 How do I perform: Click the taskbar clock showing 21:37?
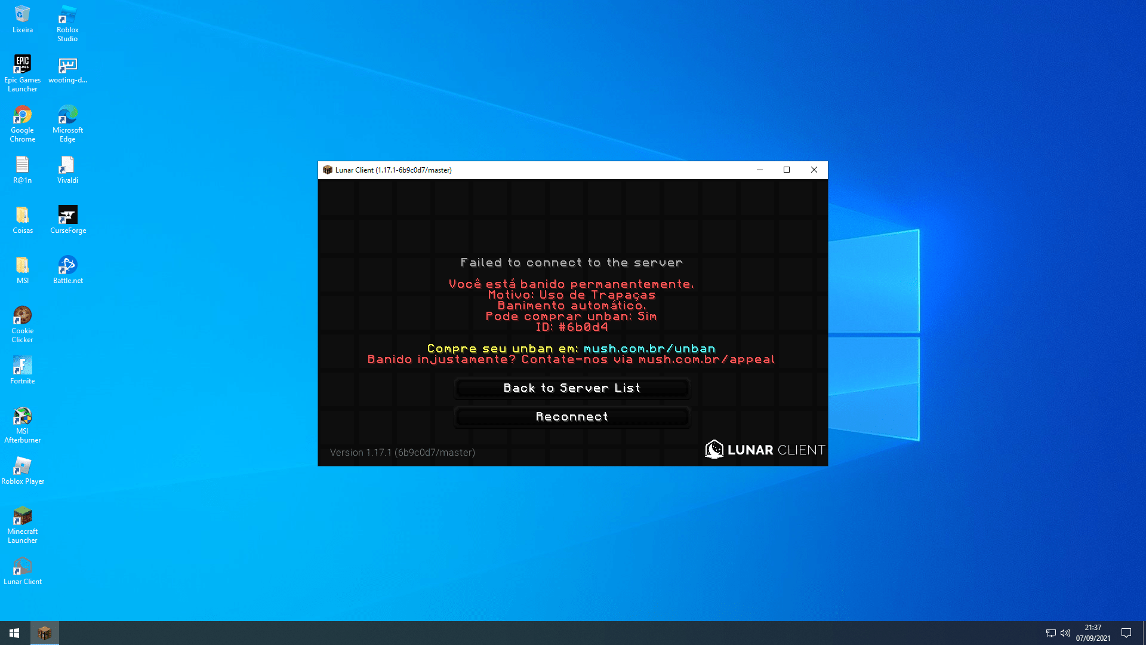pyautogui.click(x=1093, y=633)
